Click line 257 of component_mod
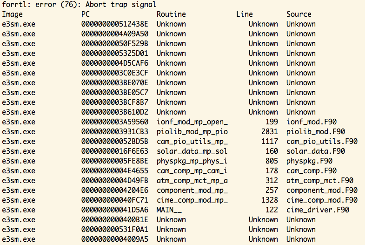This screenshot has width=365, height=245. pos(272,191)
